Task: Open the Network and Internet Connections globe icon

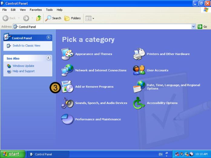Action: (67, 70)
